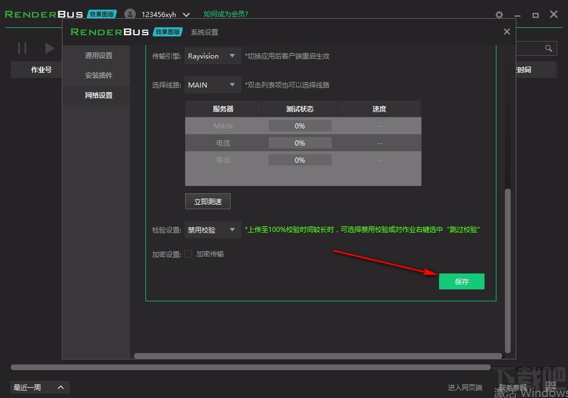Click the dialog's vertical scrollbar
The image size is (568, 398).
pyautogui.click(x=507, y=271)
